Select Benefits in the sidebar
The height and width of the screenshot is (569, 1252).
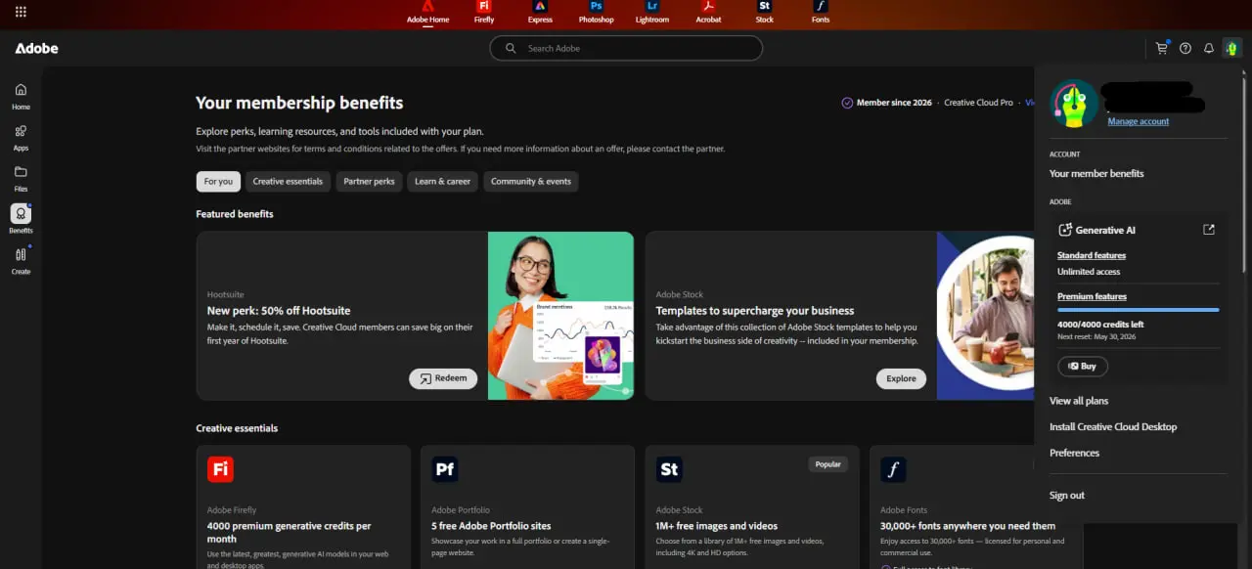(21, 219)
